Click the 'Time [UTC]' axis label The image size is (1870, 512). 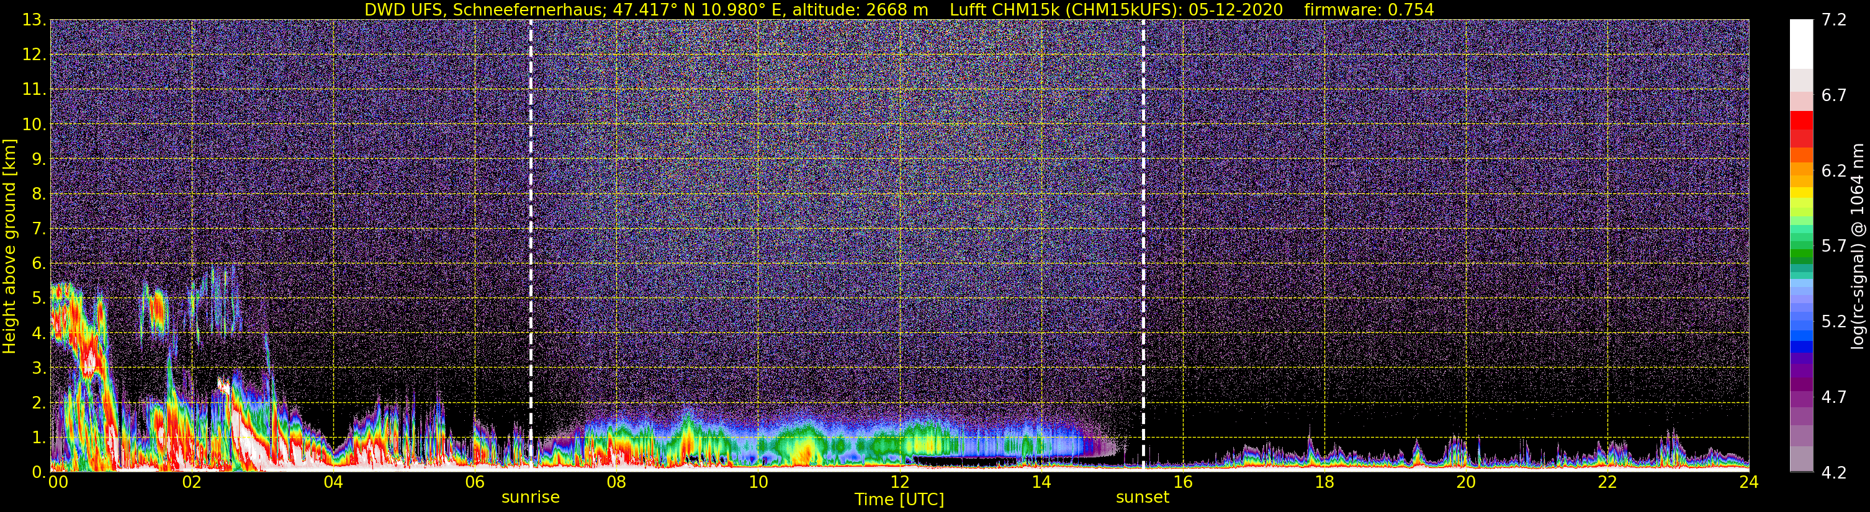[899, 500]
